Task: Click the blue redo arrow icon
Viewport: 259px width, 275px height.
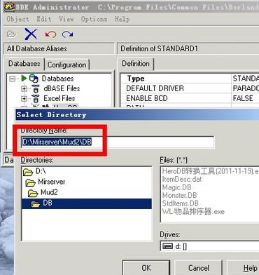Action: 68,34
